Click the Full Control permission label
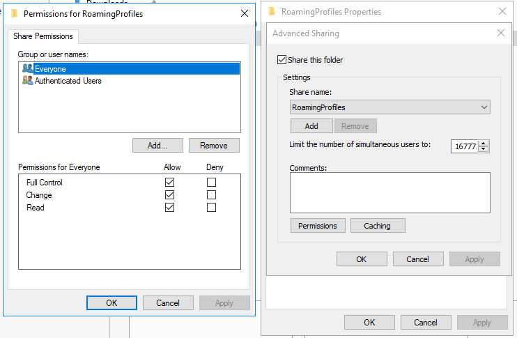517x338 pixels. click(45, 183)
